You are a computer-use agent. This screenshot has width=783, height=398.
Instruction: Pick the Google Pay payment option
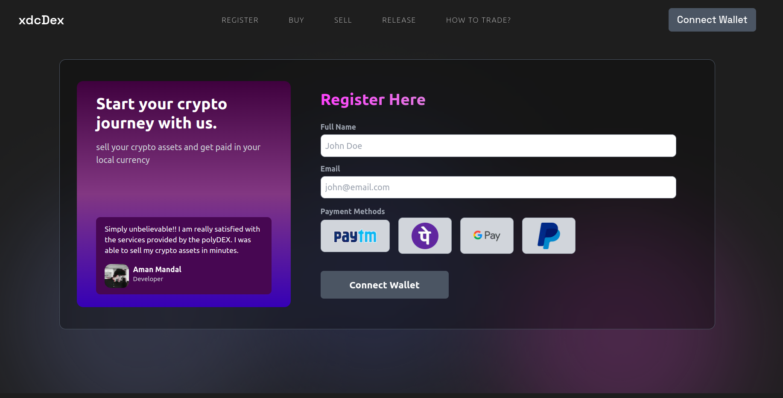coord(487,236)
